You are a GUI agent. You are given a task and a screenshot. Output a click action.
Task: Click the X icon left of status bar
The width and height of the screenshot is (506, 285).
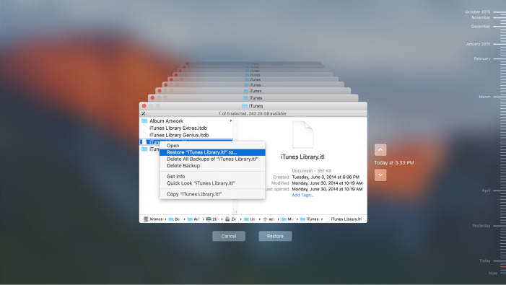pos(143,113)
